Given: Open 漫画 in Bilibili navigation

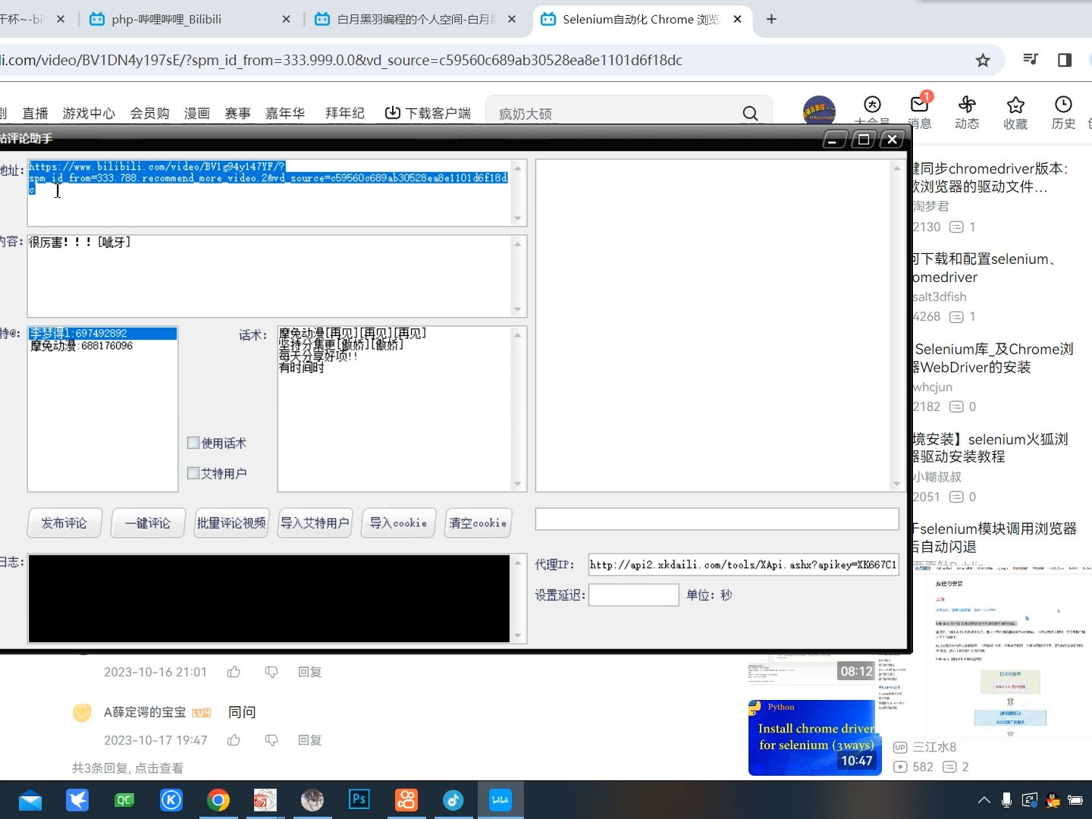Looking at the screenshot, I should point(196,114).
